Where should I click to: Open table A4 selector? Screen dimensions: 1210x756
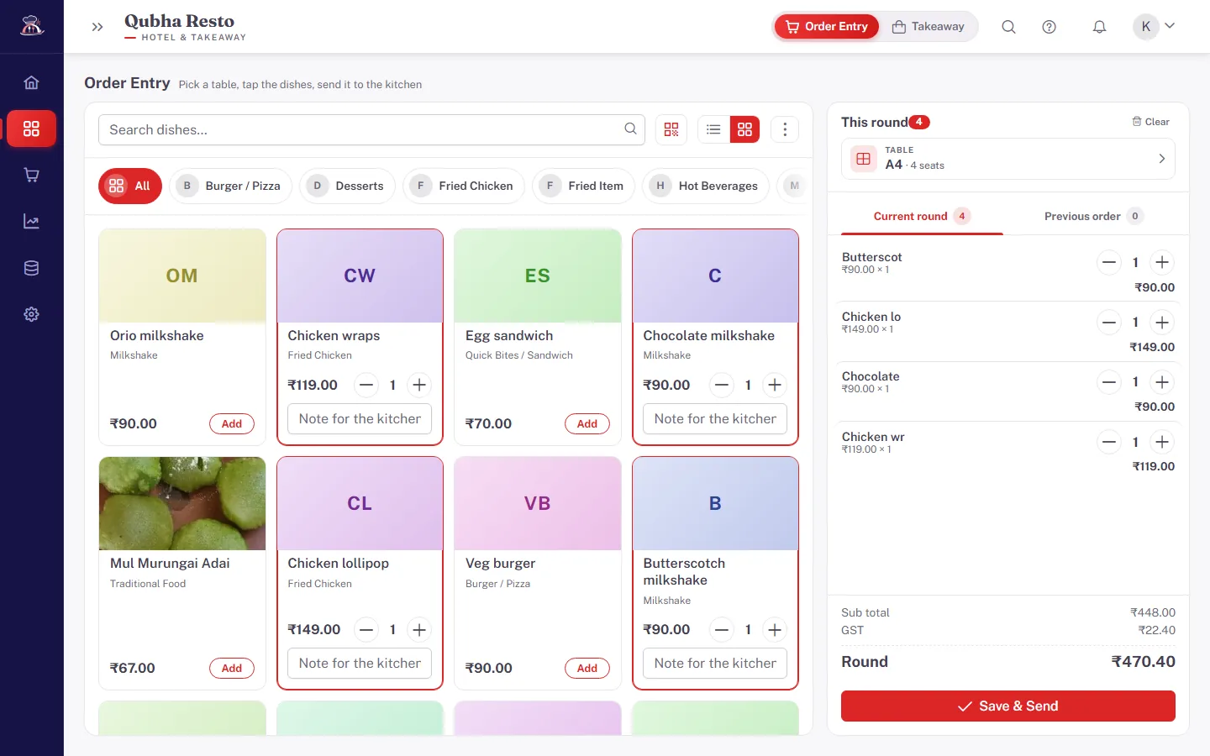(1008, 159)
